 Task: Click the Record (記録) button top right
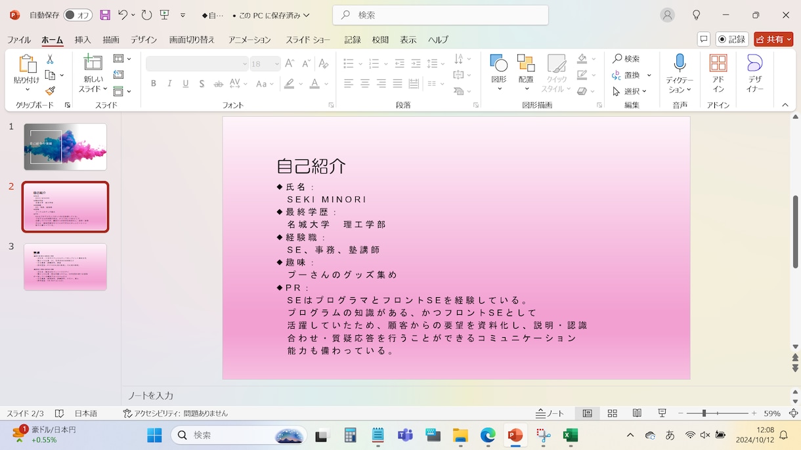click(x=732, y=39)
